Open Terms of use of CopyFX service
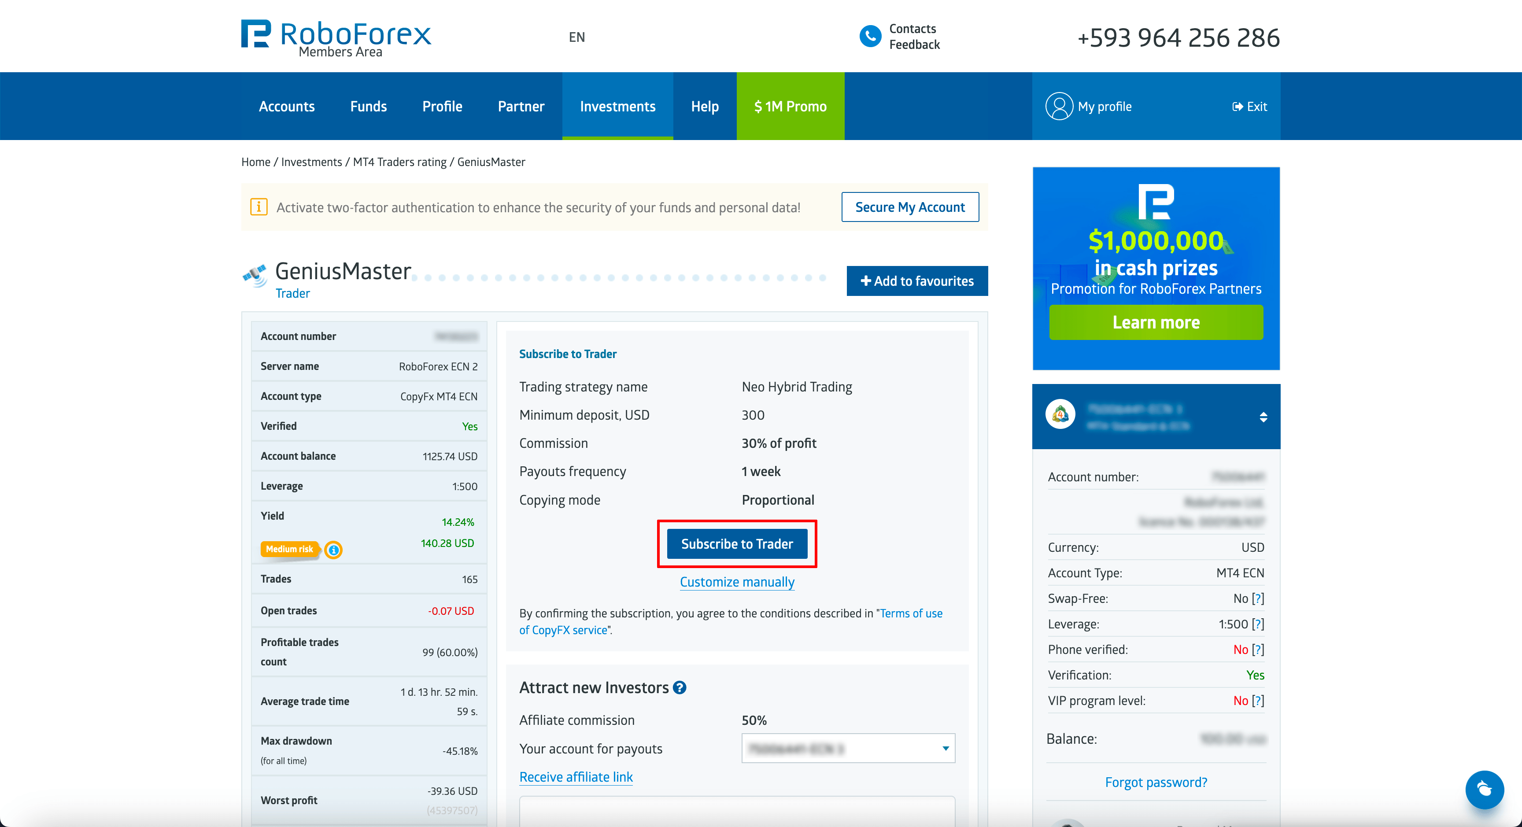The image size is (1522, 827). pos(731,621)
